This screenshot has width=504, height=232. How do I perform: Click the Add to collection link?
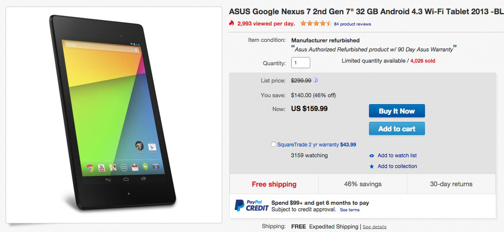tap(397, 166)
